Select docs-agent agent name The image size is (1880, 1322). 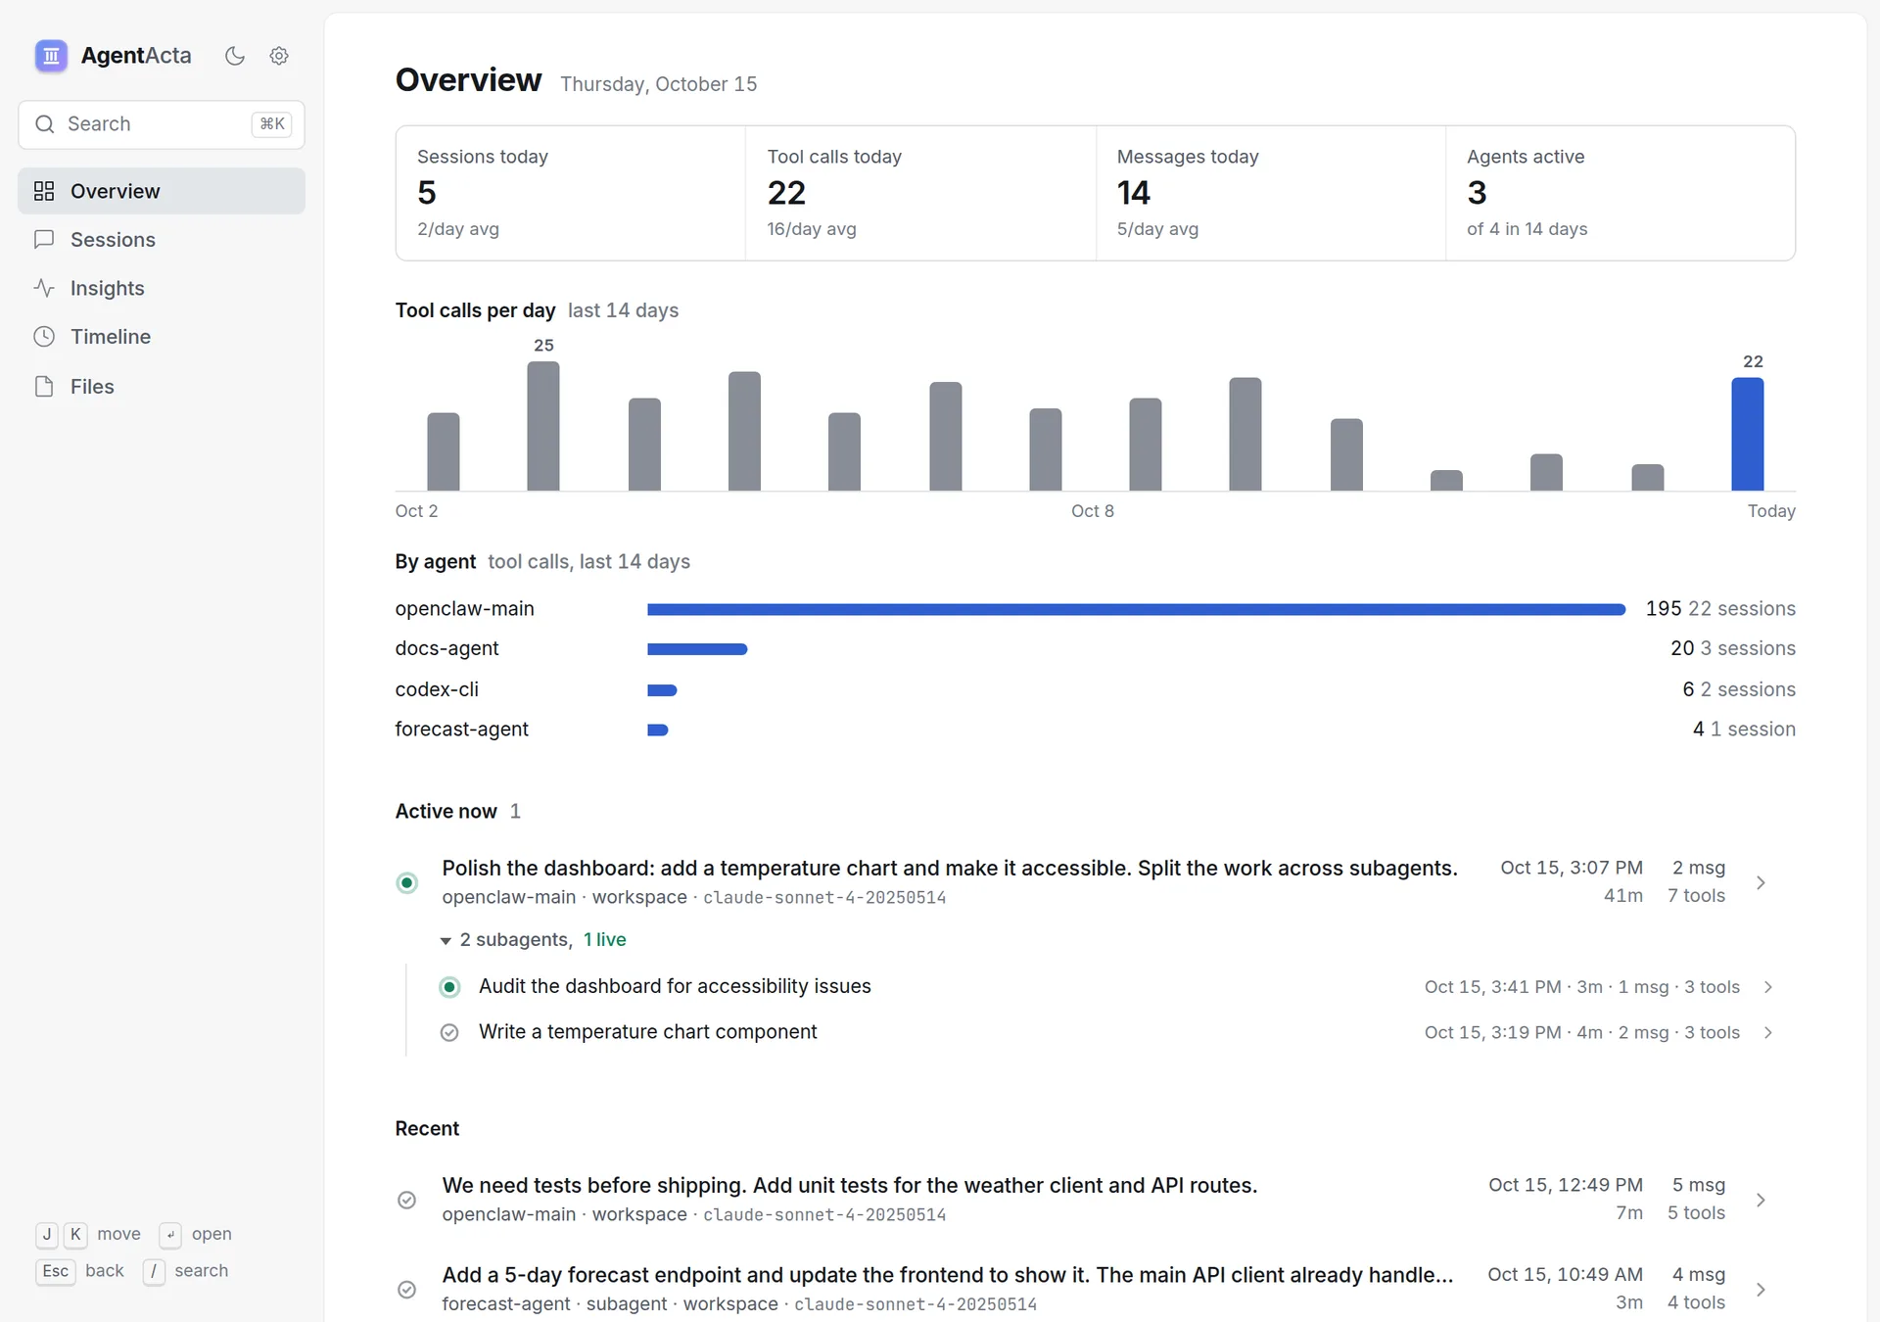pyautogui.click(x=447, y=649)
